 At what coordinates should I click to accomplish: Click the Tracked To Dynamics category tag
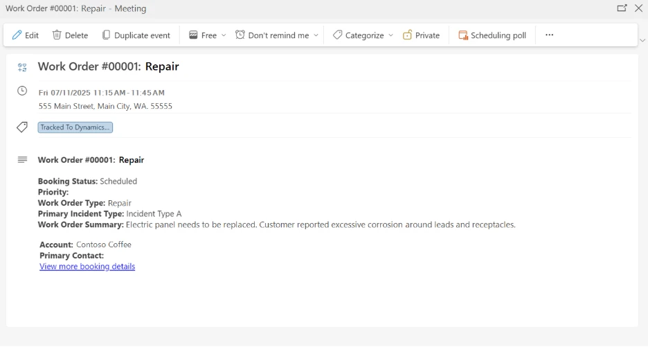click(75, 127)
